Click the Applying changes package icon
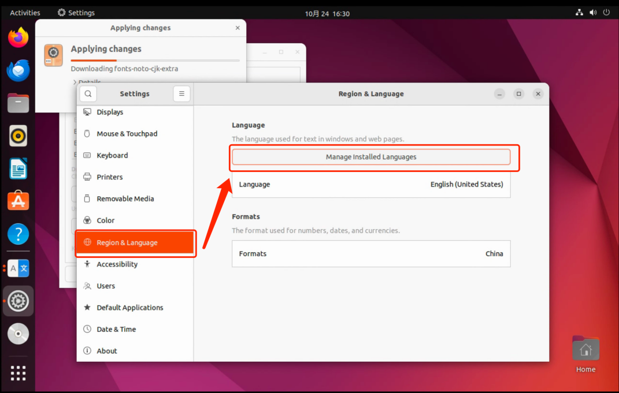The image size is (619, 393). [x=53, y=55]
